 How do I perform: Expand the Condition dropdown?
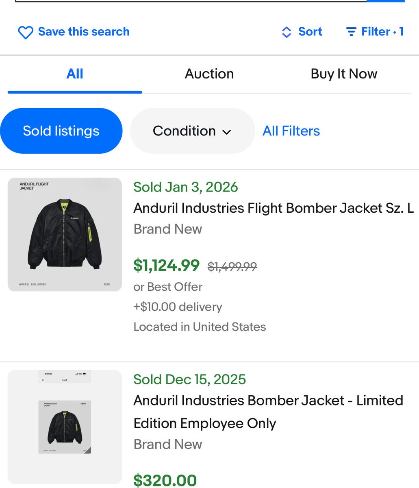tap(192, 131)
